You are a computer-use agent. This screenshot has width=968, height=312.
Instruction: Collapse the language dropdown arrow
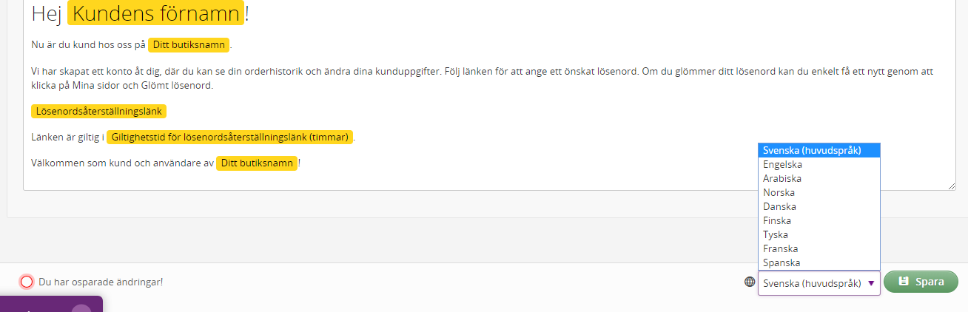(x=871, y=282)
